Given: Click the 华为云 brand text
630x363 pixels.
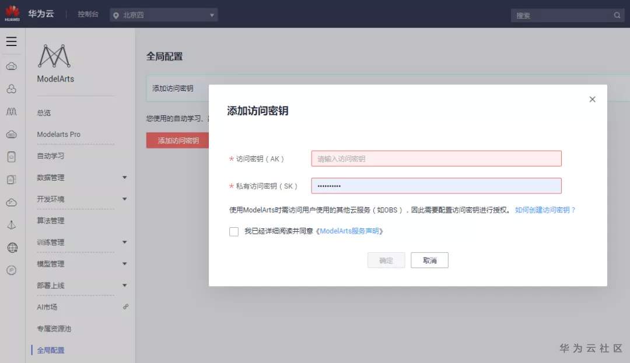Looking at the screenshot, I should click(x=41, y=13).
